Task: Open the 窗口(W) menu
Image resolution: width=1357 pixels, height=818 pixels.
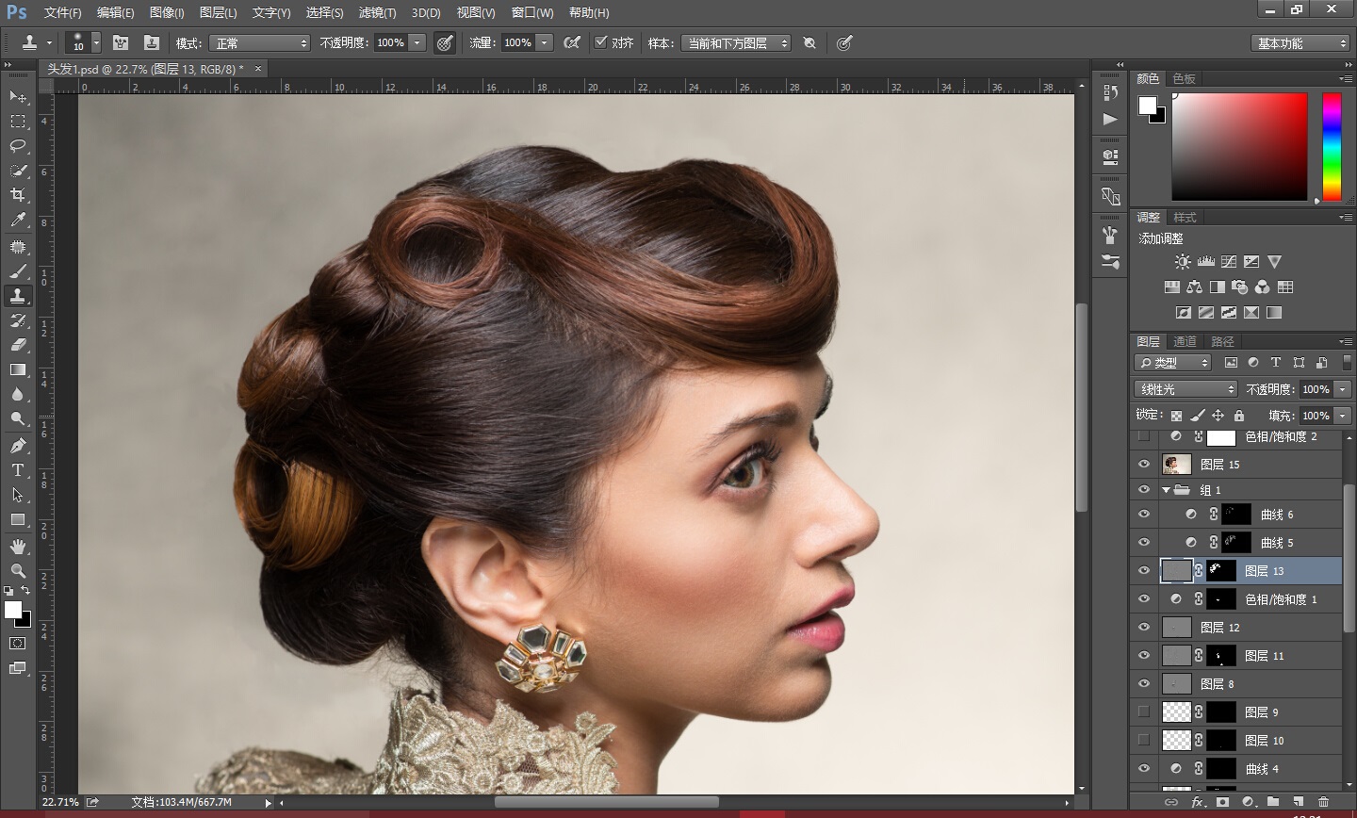Action: coord(532,13)
